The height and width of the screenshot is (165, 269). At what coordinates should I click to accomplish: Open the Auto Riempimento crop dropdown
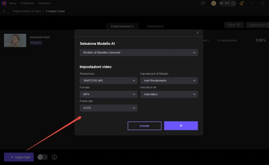pos(169,80)
